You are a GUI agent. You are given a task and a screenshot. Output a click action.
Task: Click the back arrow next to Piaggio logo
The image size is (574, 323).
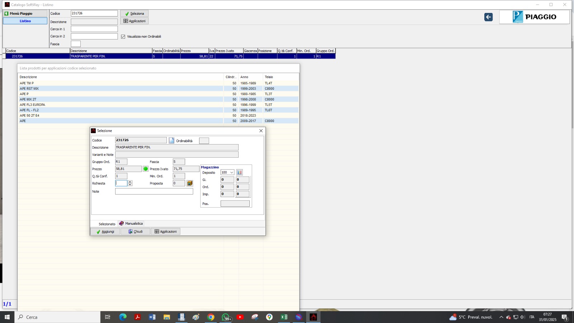488,17
